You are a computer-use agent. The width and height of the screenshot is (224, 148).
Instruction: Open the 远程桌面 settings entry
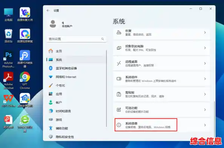point(161,63)
